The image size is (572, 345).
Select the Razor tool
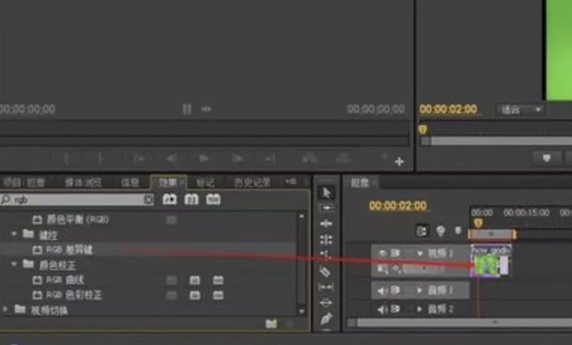pos(326,271)
